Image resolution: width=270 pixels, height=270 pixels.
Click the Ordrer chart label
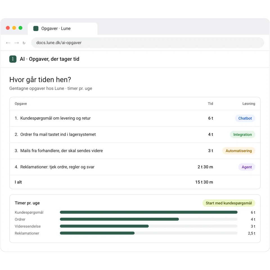pos(20,219)
